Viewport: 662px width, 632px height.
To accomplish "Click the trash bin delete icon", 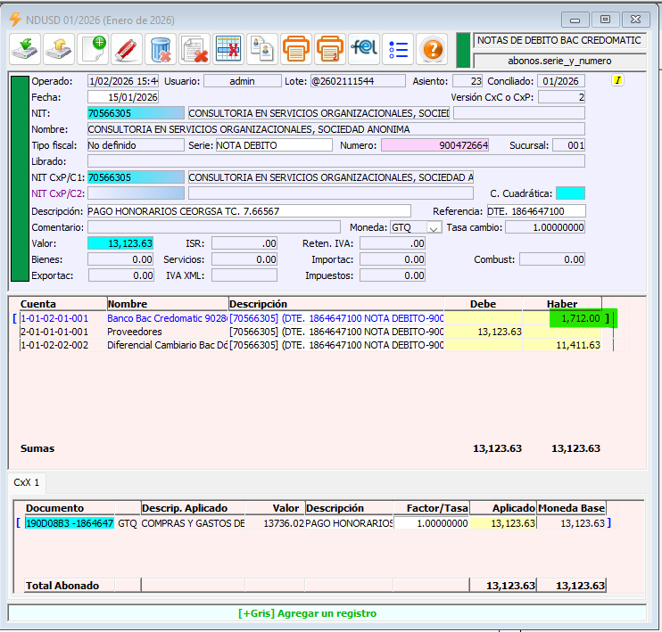I will [161, 48].
